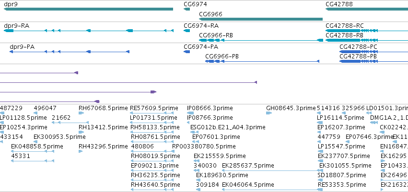Image resolution: width=408 pixels, height=192 pixels.
Task: Select transcript CG42788-RC label
Action: (x=345, y=26)
